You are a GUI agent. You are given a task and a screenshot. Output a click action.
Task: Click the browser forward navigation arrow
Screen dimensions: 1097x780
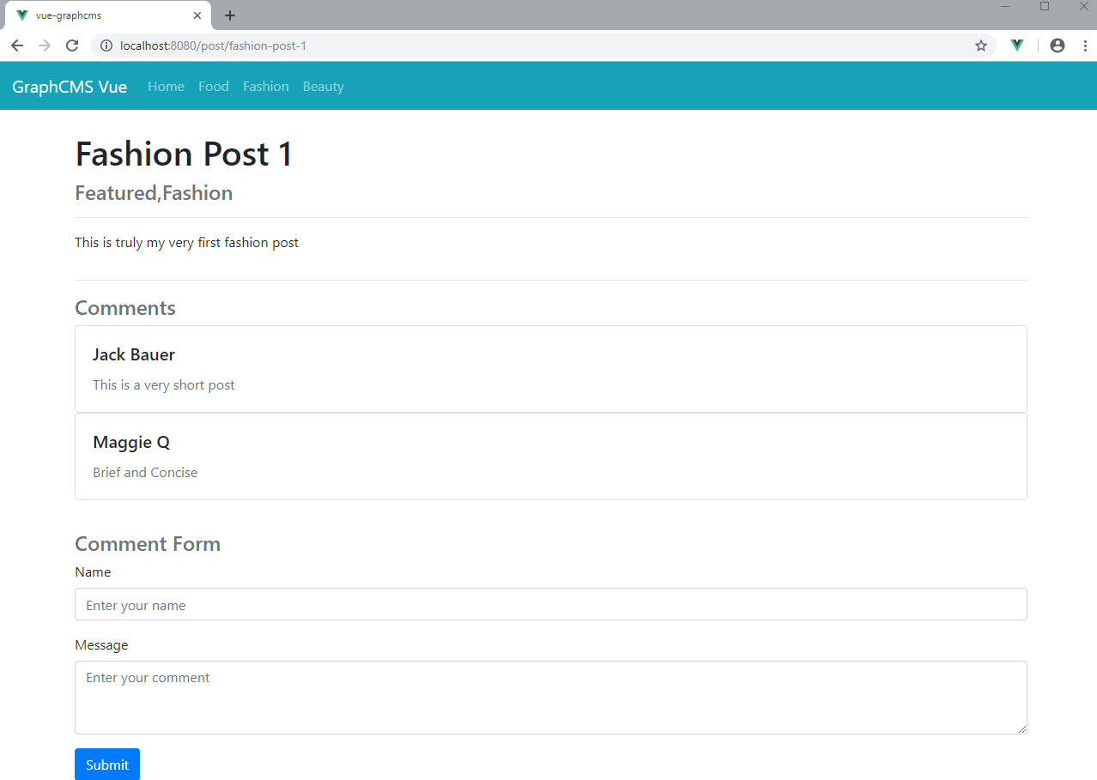click(x=45, y=45)
